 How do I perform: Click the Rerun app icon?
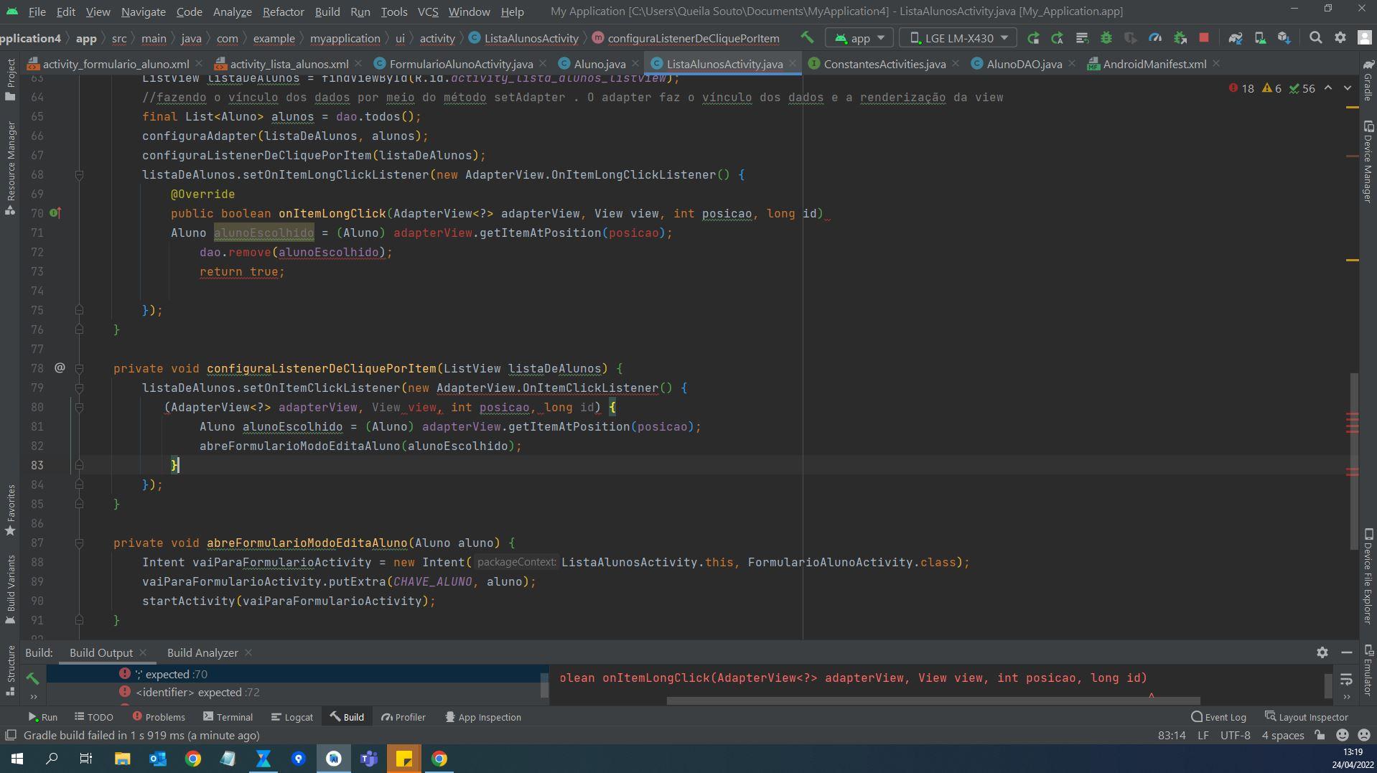click(x=1033, y=38)
